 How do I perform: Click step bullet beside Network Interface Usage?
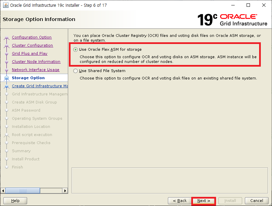(x=6, y=70)
